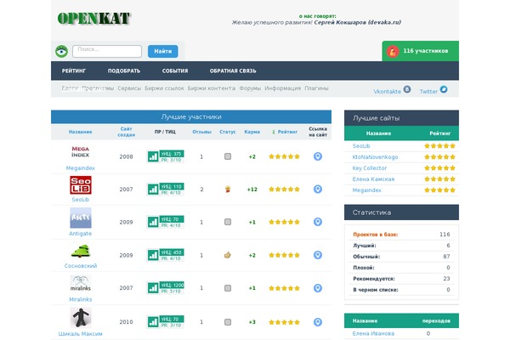Screen dimensions: 510x340
Task: Open the Vkontakte link
Action: tap(387, 92)
